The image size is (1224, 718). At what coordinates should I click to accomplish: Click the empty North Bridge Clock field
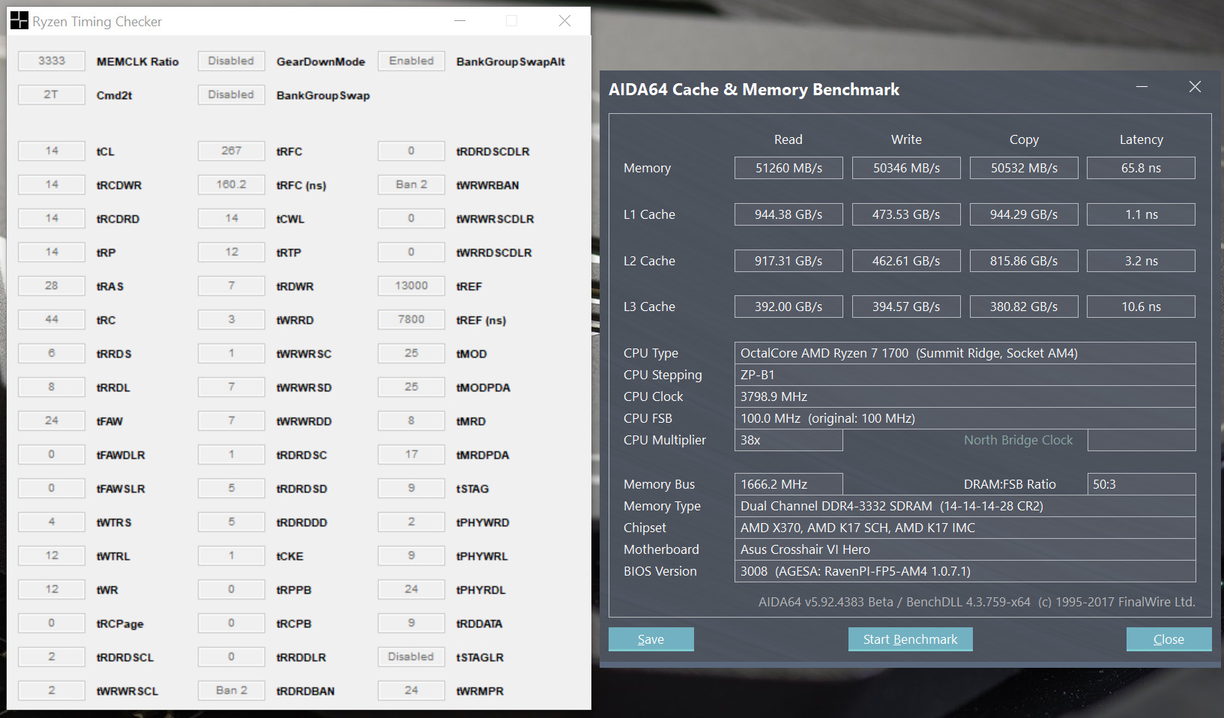1142,440
